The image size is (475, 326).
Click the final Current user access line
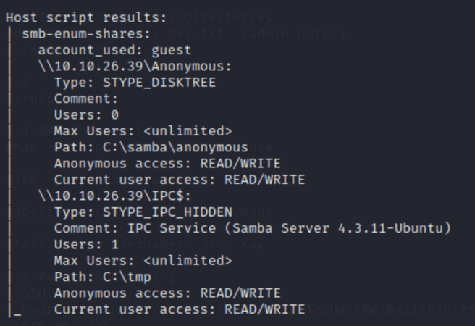coord(180,309)
